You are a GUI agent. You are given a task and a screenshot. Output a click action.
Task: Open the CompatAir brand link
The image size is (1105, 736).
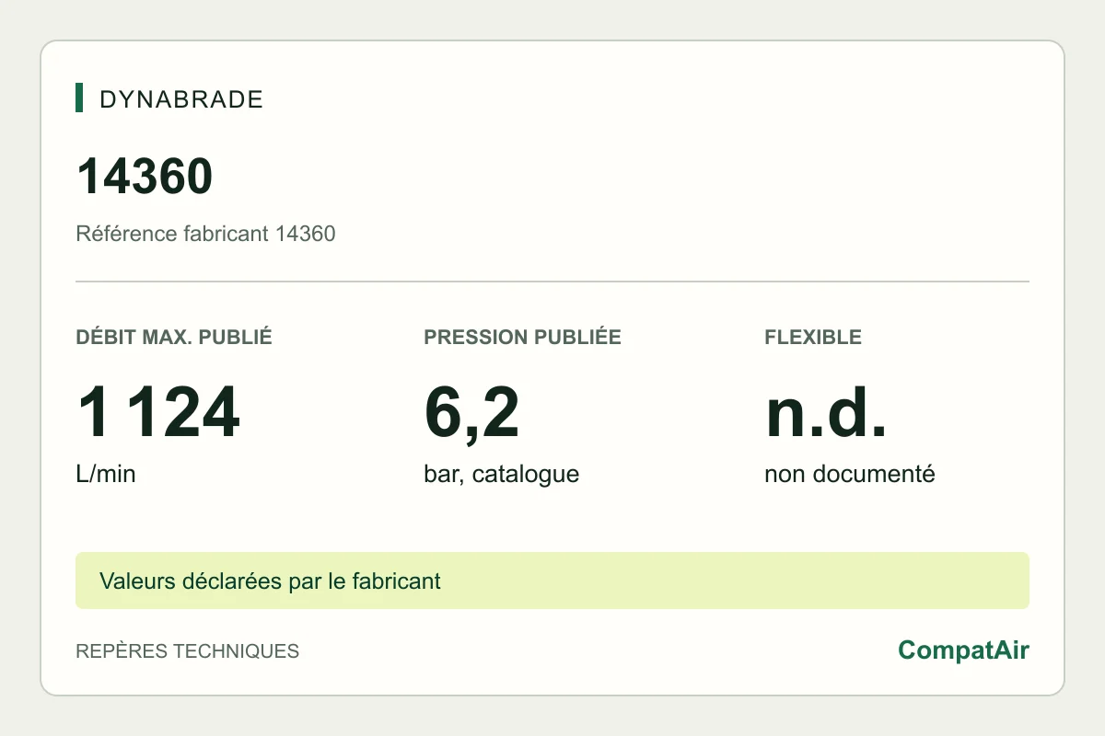(x=963, y=650)
